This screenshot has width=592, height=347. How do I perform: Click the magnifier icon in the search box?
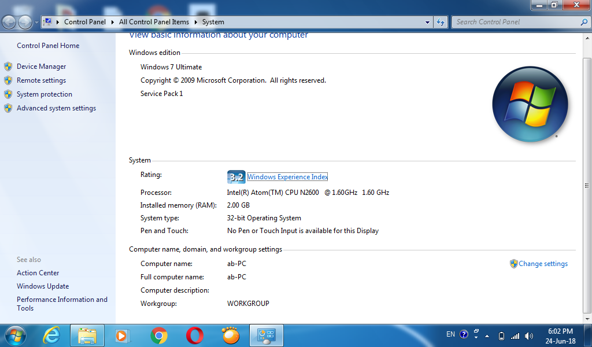pos(584,23)
